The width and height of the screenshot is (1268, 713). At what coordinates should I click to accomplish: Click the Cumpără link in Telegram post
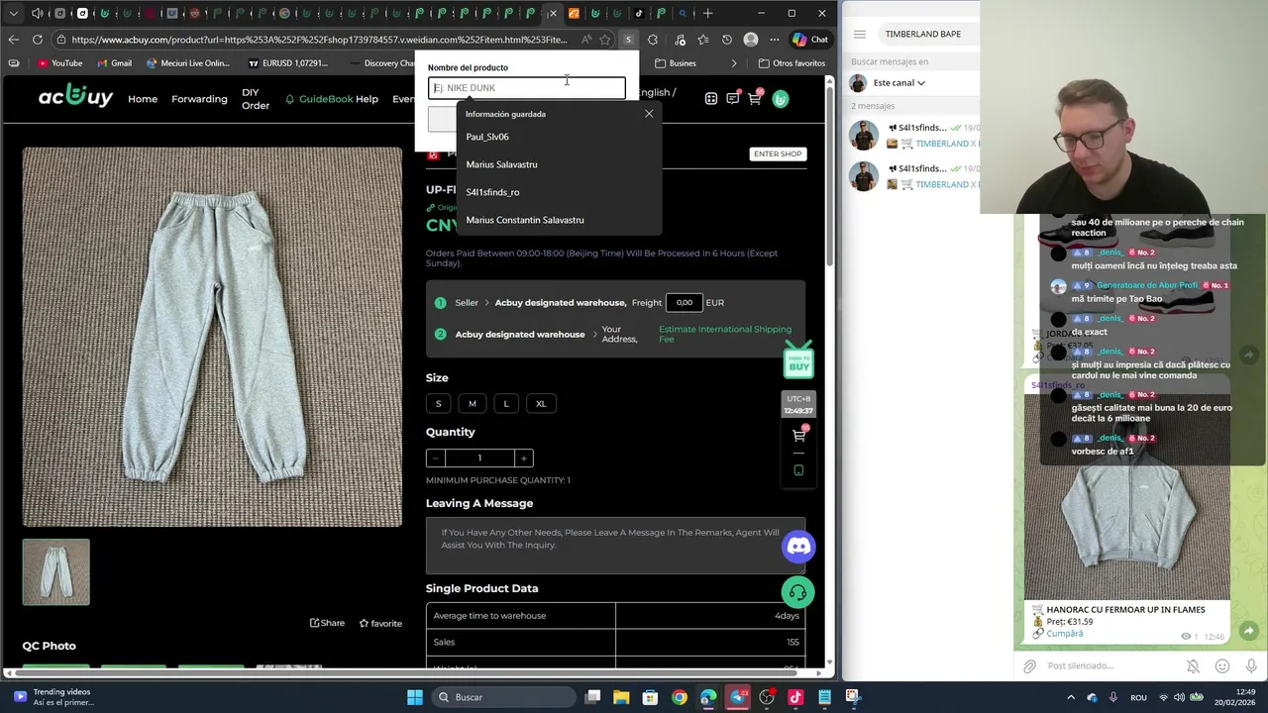pos(1065,634)
